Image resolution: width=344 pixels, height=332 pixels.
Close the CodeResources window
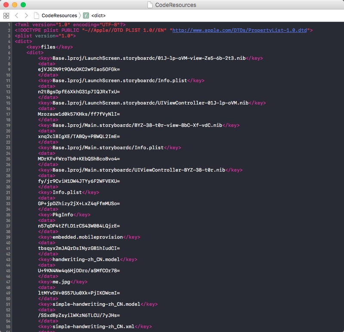[6, 5]
